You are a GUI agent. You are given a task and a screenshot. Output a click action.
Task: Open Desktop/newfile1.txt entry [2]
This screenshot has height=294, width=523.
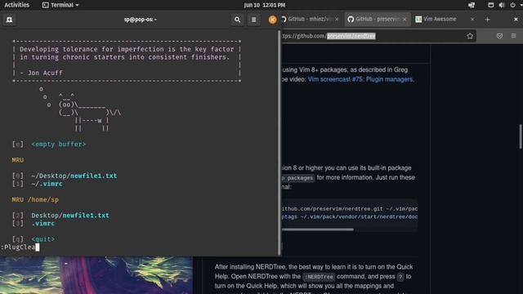pos(70,216)
